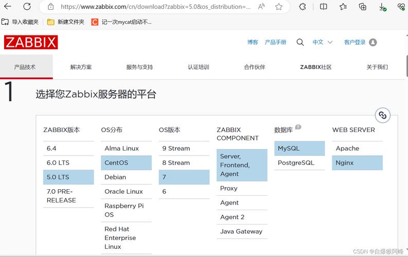408x257 pixels.
Task: Select Zabbix version 5.0 LTS
Action: pos(68,177)
